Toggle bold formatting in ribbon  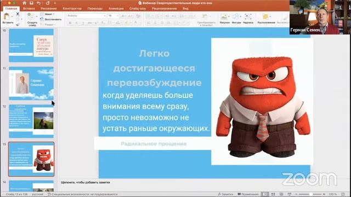pyautogui.click(x=70, y=23)
